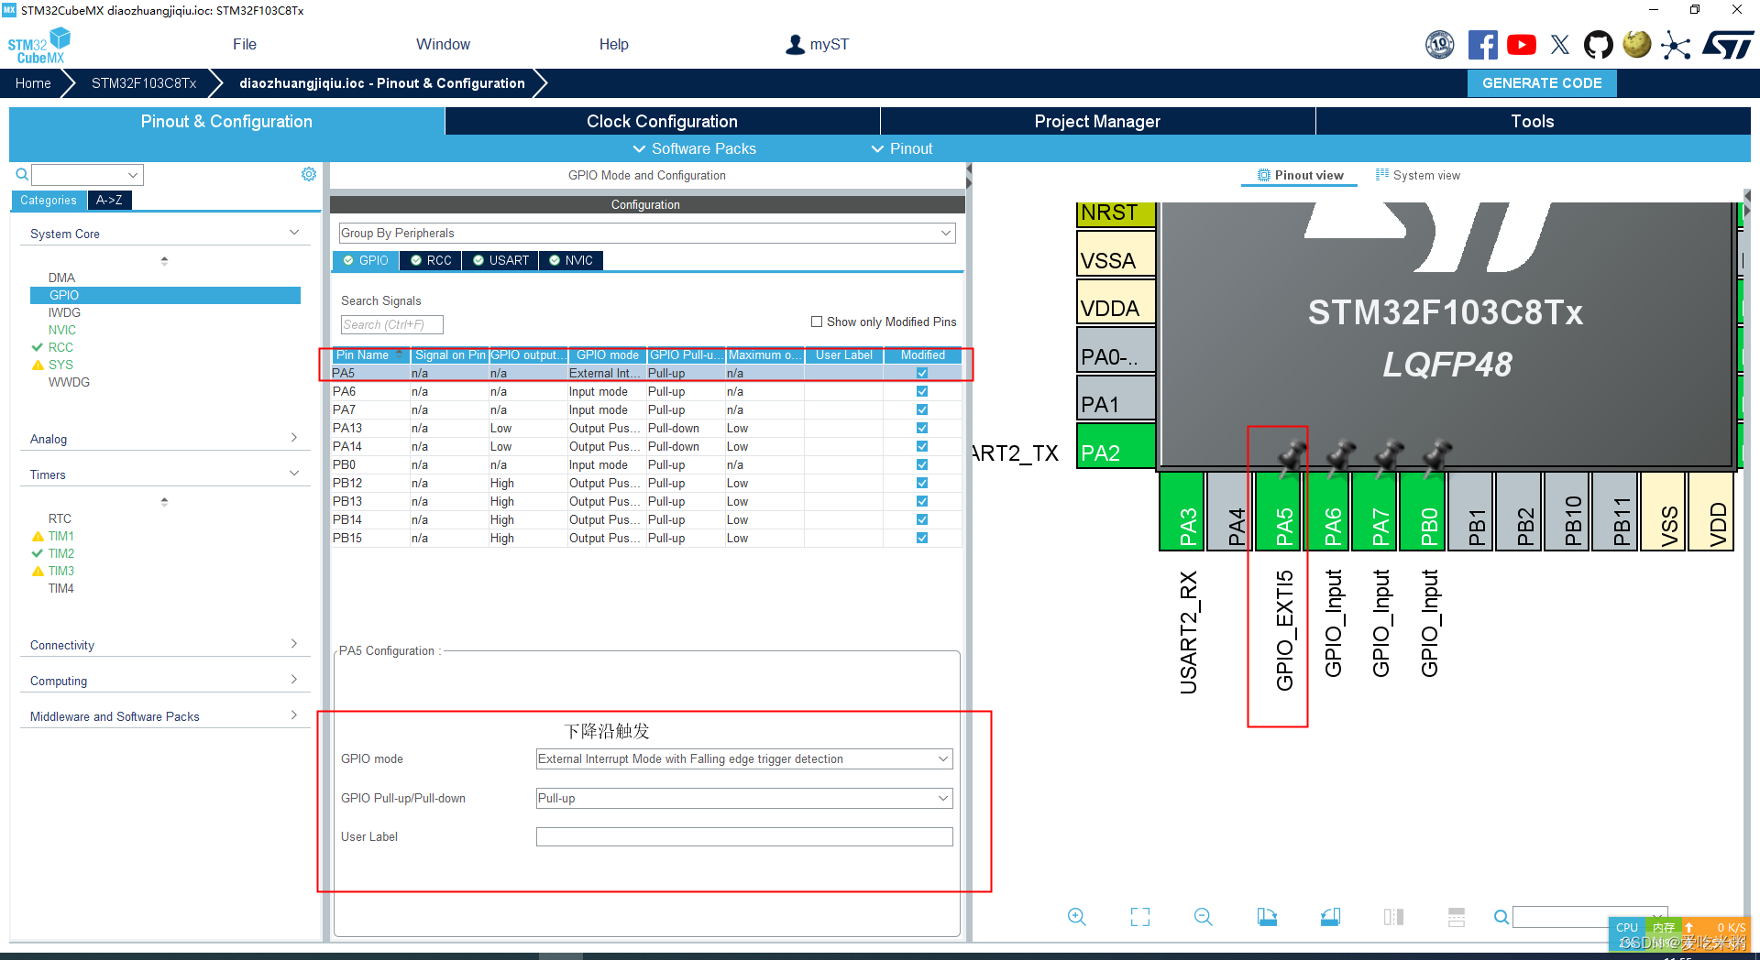Open the GitHub link icon
The height and width of the screenshot is (960, 1760).
[x=1599, y=44]
